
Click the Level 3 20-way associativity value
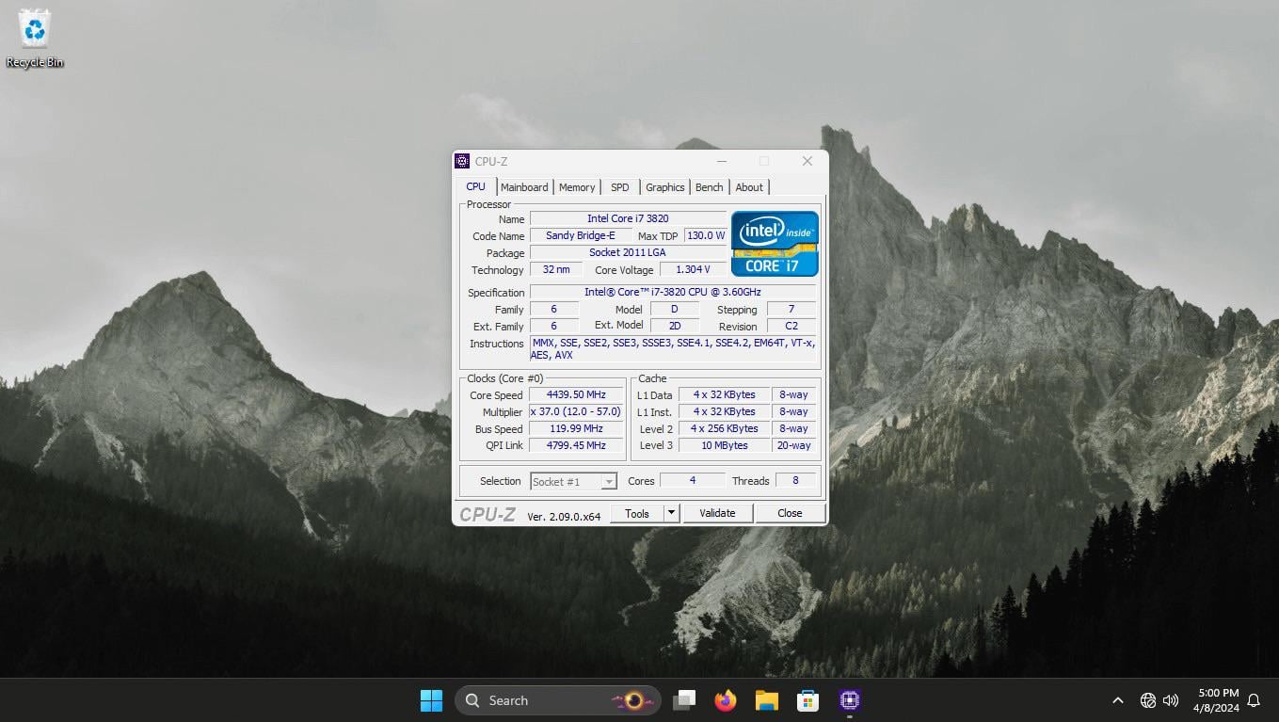[x=793, y=445]
